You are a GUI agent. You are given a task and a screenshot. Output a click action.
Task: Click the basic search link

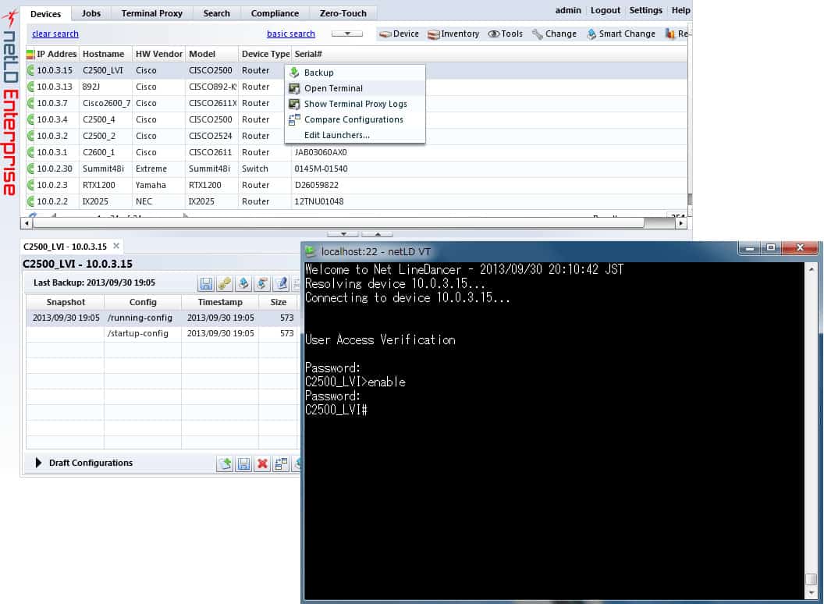click(290, 34)
